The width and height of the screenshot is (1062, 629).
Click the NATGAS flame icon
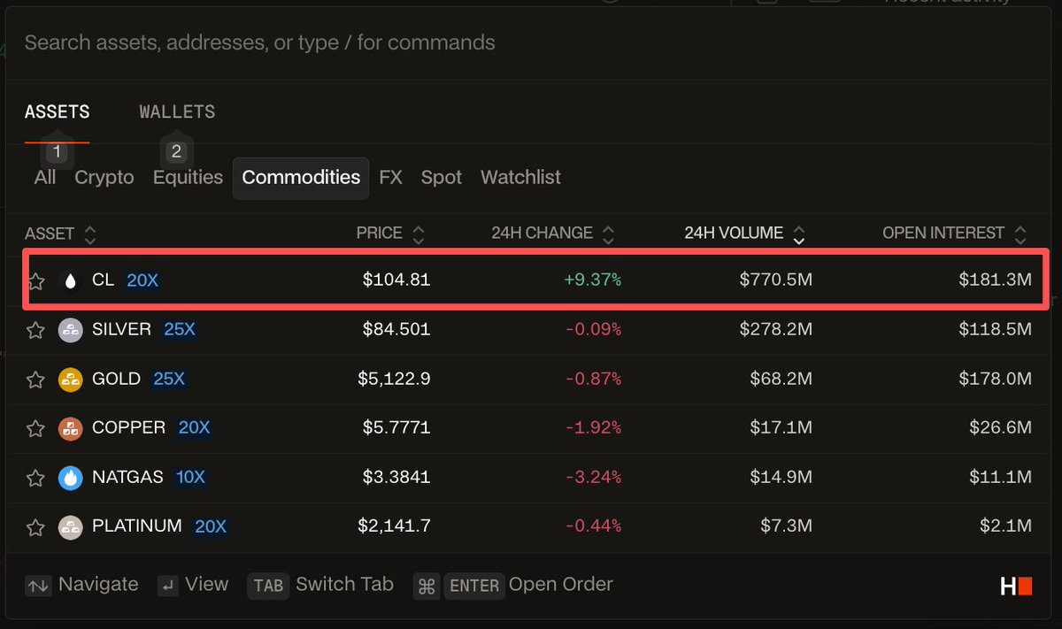pos(70,478)
